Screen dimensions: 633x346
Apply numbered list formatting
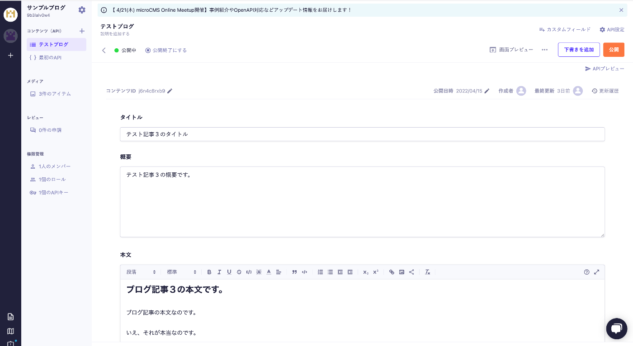click(320, 272)
